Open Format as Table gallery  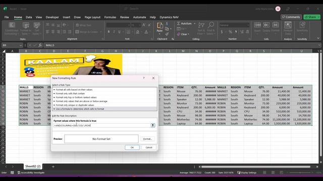point(26,29)
